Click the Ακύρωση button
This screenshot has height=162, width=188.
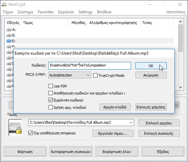(x=151, y=75)
